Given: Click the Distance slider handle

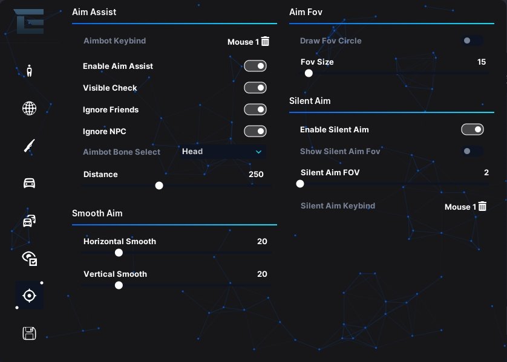Looking at the screenshot, I should (159, 186).
